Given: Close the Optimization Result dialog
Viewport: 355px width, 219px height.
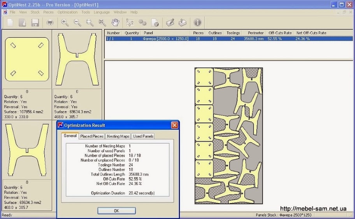Looking at the screenshot, I should pyautogui.click(x=175, y=125).
